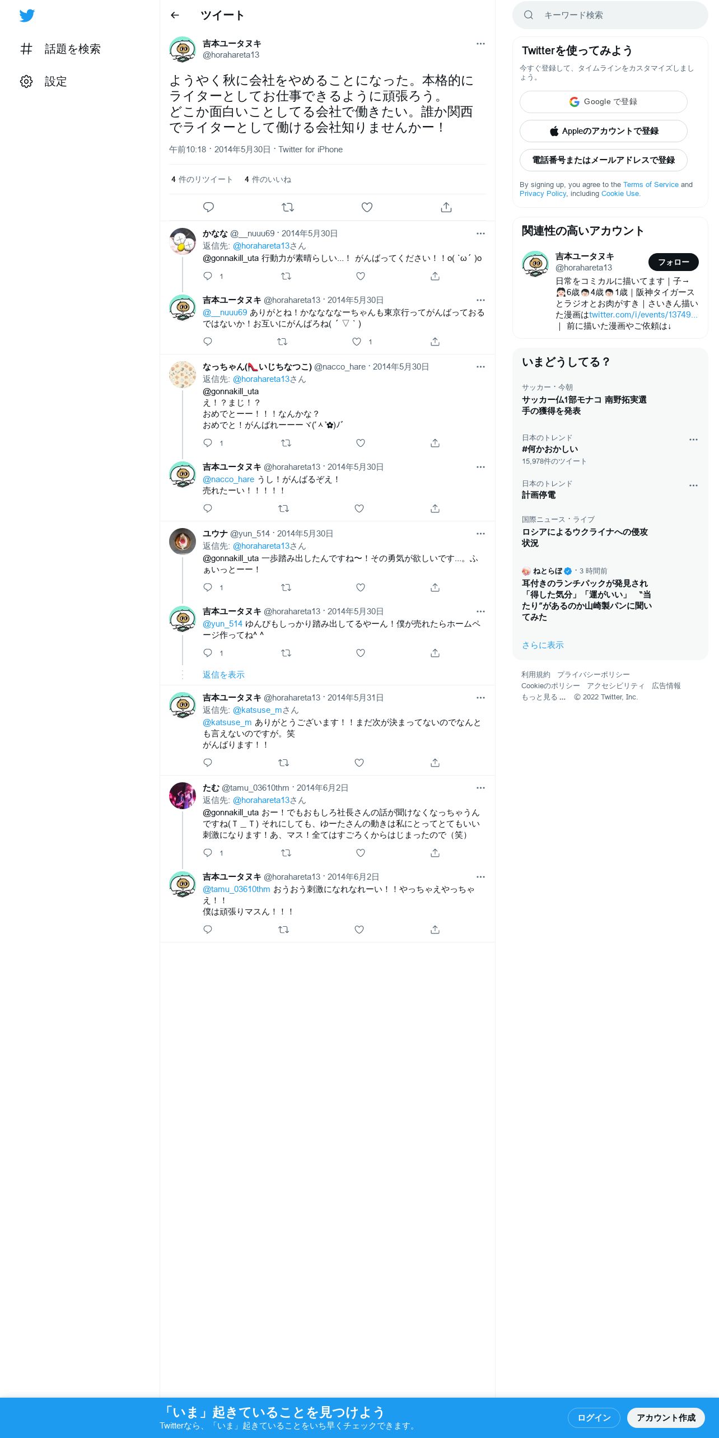Viewport: 719px width, 1438px height.
Task: Like かなな's reply tweet
Action: point(361,276)
